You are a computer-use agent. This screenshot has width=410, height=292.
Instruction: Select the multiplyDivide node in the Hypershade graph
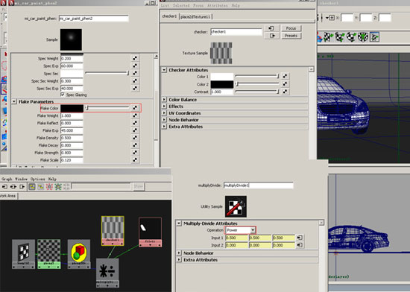[x=107, y=273]
